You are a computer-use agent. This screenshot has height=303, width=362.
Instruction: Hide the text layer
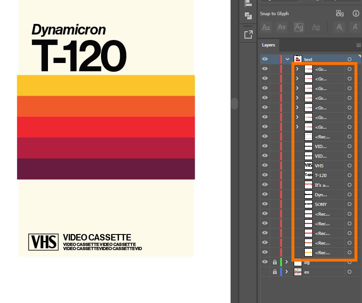pyautogui.click(x=265, y=59)
